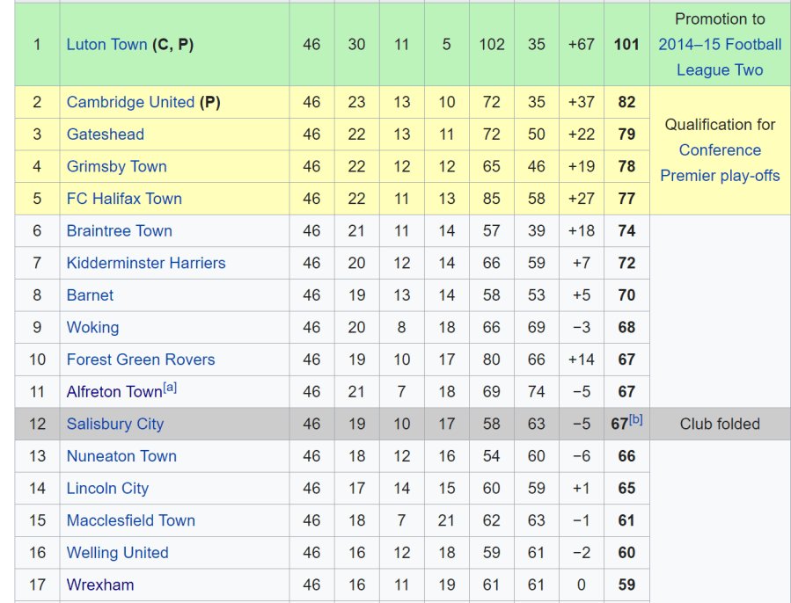
Task: Open the Woking team link
Action: tap(92, 327)
